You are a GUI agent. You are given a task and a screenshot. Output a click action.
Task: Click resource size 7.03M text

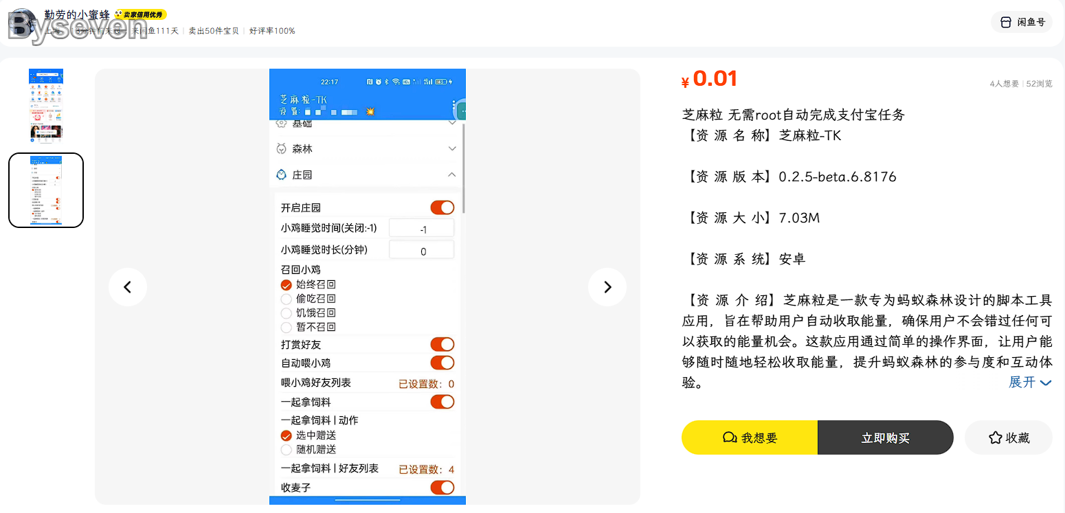(799, 218)
